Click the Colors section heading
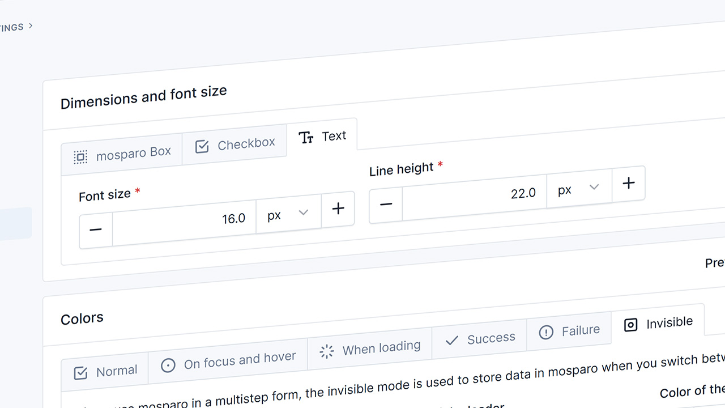Image resolution: width=725 pixels, height=408 pixels. [x=82, y=319]
